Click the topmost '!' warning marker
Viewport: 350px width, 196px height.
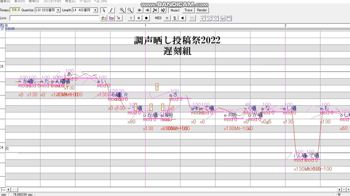pyautogui.click(x=157, y=87)
